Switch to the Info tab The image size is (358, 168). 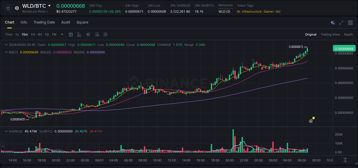(24, 22)
